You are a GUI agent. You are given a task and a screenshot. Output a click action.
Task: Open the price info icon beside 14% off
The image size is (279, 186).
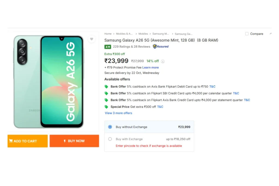pos(163,61)
